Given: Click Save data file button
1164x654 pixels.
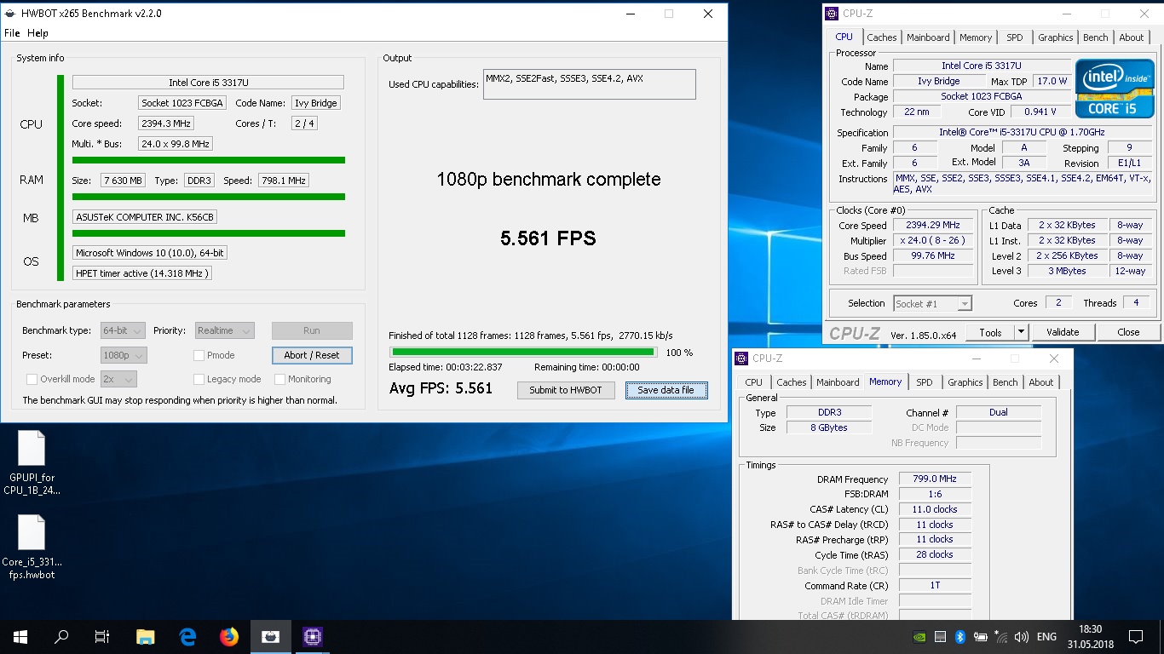Looking at the screenshot, I should (666, 390).
